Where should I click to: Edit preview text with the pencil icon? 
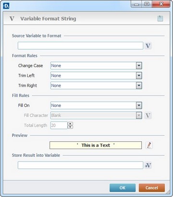(149, 145)
